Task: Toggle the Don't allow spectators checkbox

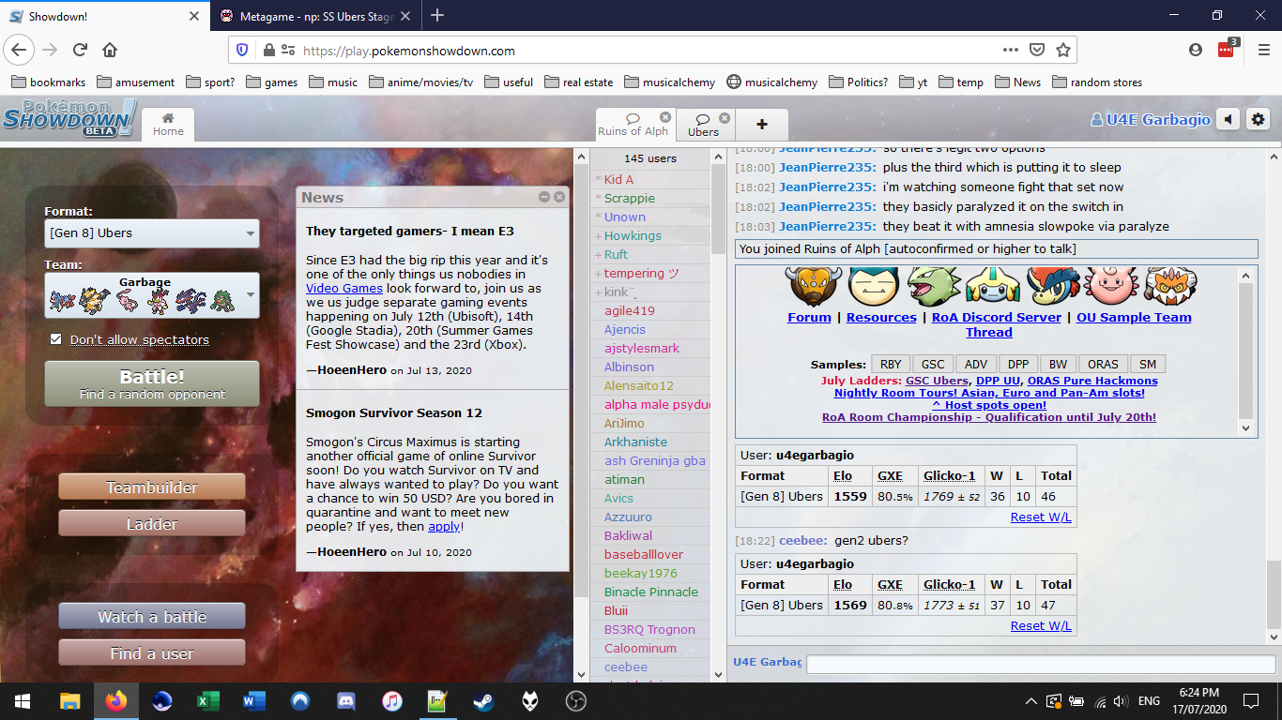Action: (56, 339)
